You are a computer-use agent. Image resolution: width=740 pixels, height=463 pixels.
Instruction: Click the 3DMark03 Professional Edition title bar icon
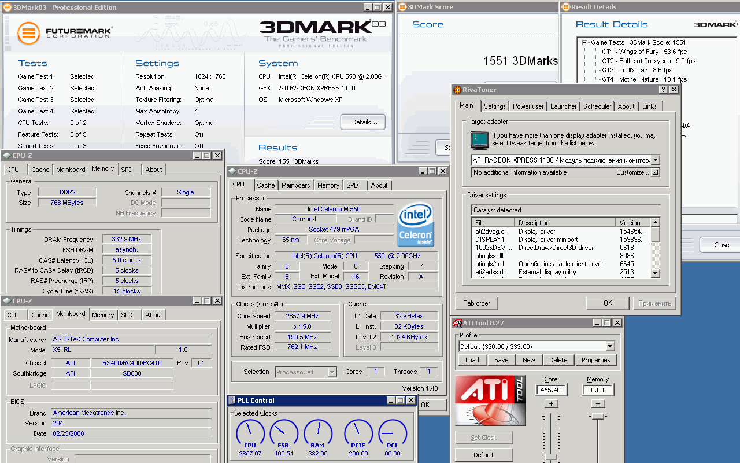tap(7, 8)
